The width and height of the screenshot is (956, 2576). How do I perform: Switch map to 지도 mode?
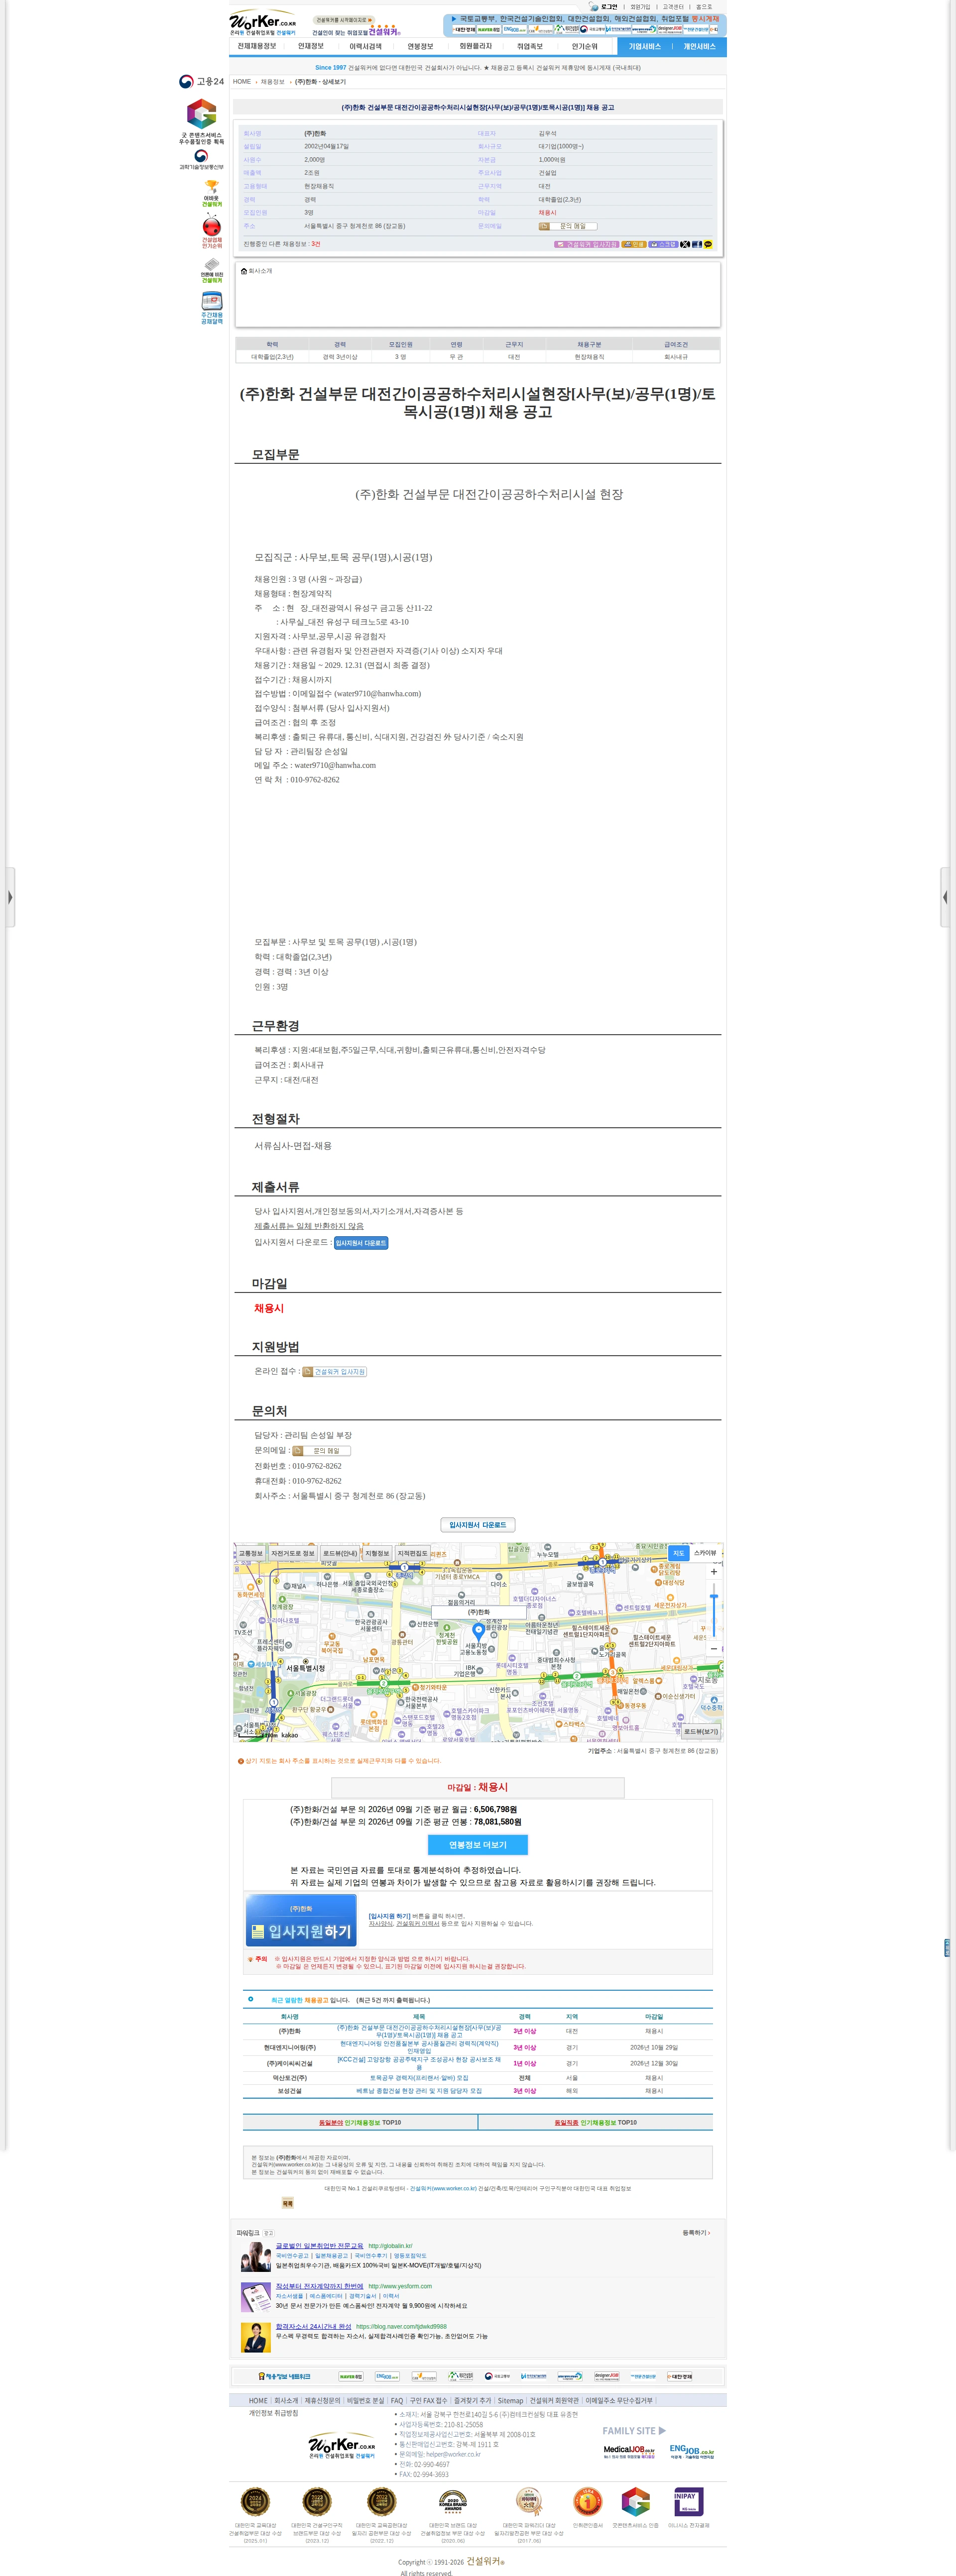click(678, 1553)
